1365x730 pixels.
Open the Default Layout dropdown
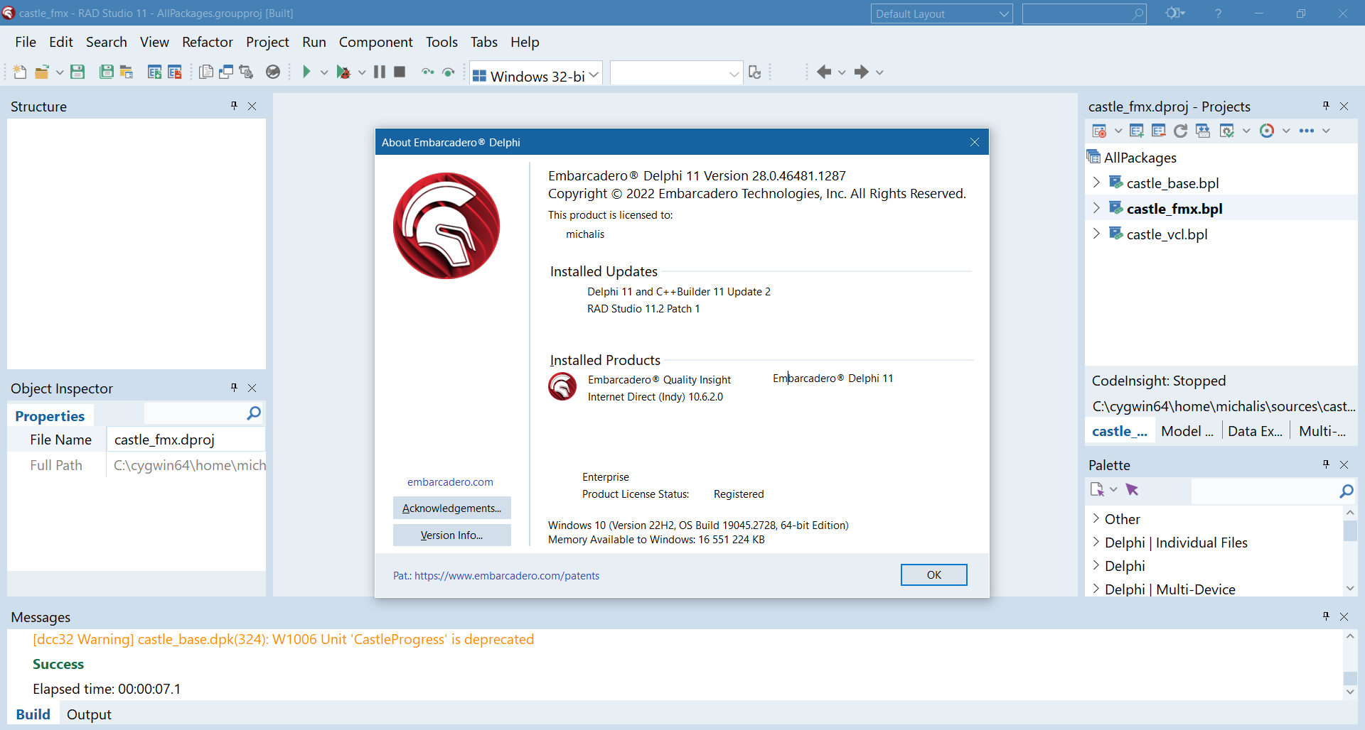pyautogui.click(x=1003, y=13)
